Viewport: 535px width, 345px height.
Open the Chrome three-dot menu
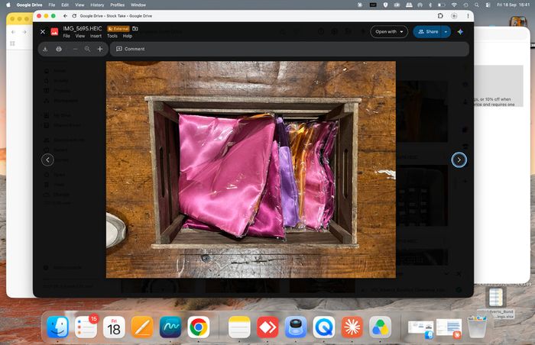tap(468, 16)
